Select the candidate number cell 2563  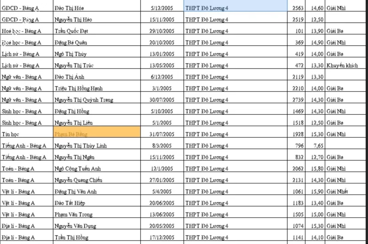pos(296,8)
